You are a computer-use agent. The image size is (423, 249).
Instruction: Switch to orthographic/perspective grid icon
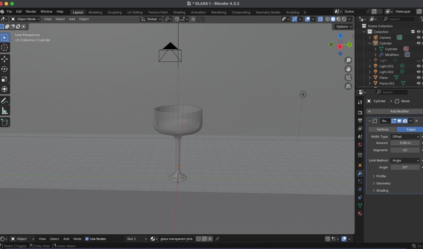[x=348, y=86]
